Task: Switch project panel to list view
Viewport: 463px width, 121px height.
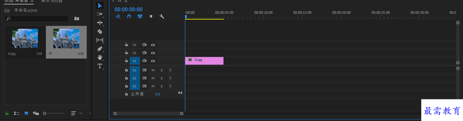Action: click(17, 113)
